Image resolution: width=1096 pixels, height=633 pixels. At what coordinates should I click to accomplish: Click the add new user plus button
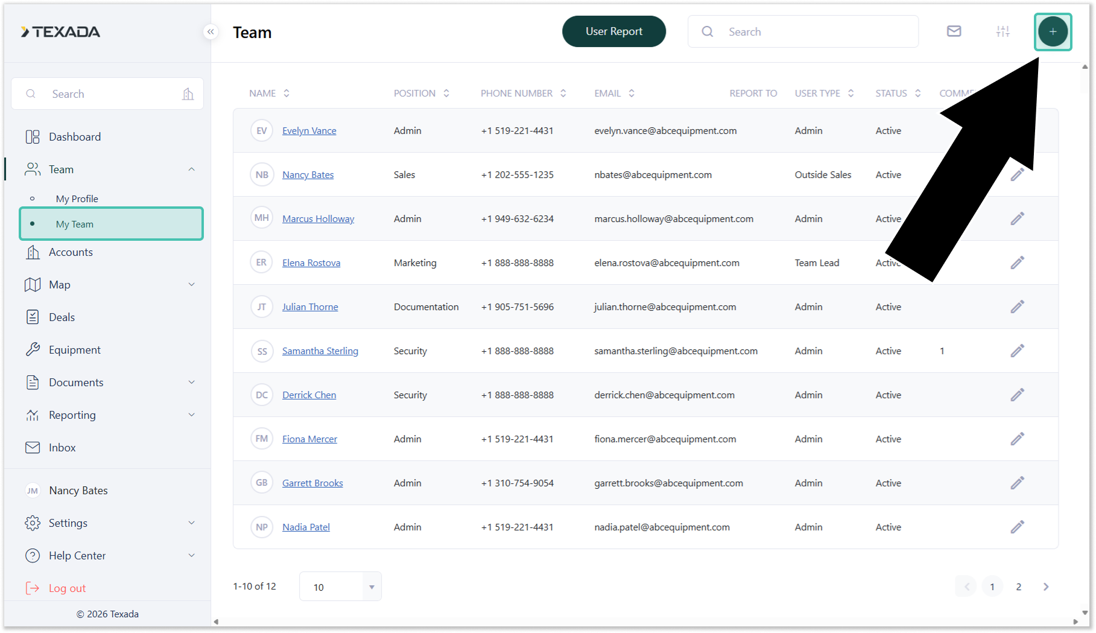(x=1053, y=31)
